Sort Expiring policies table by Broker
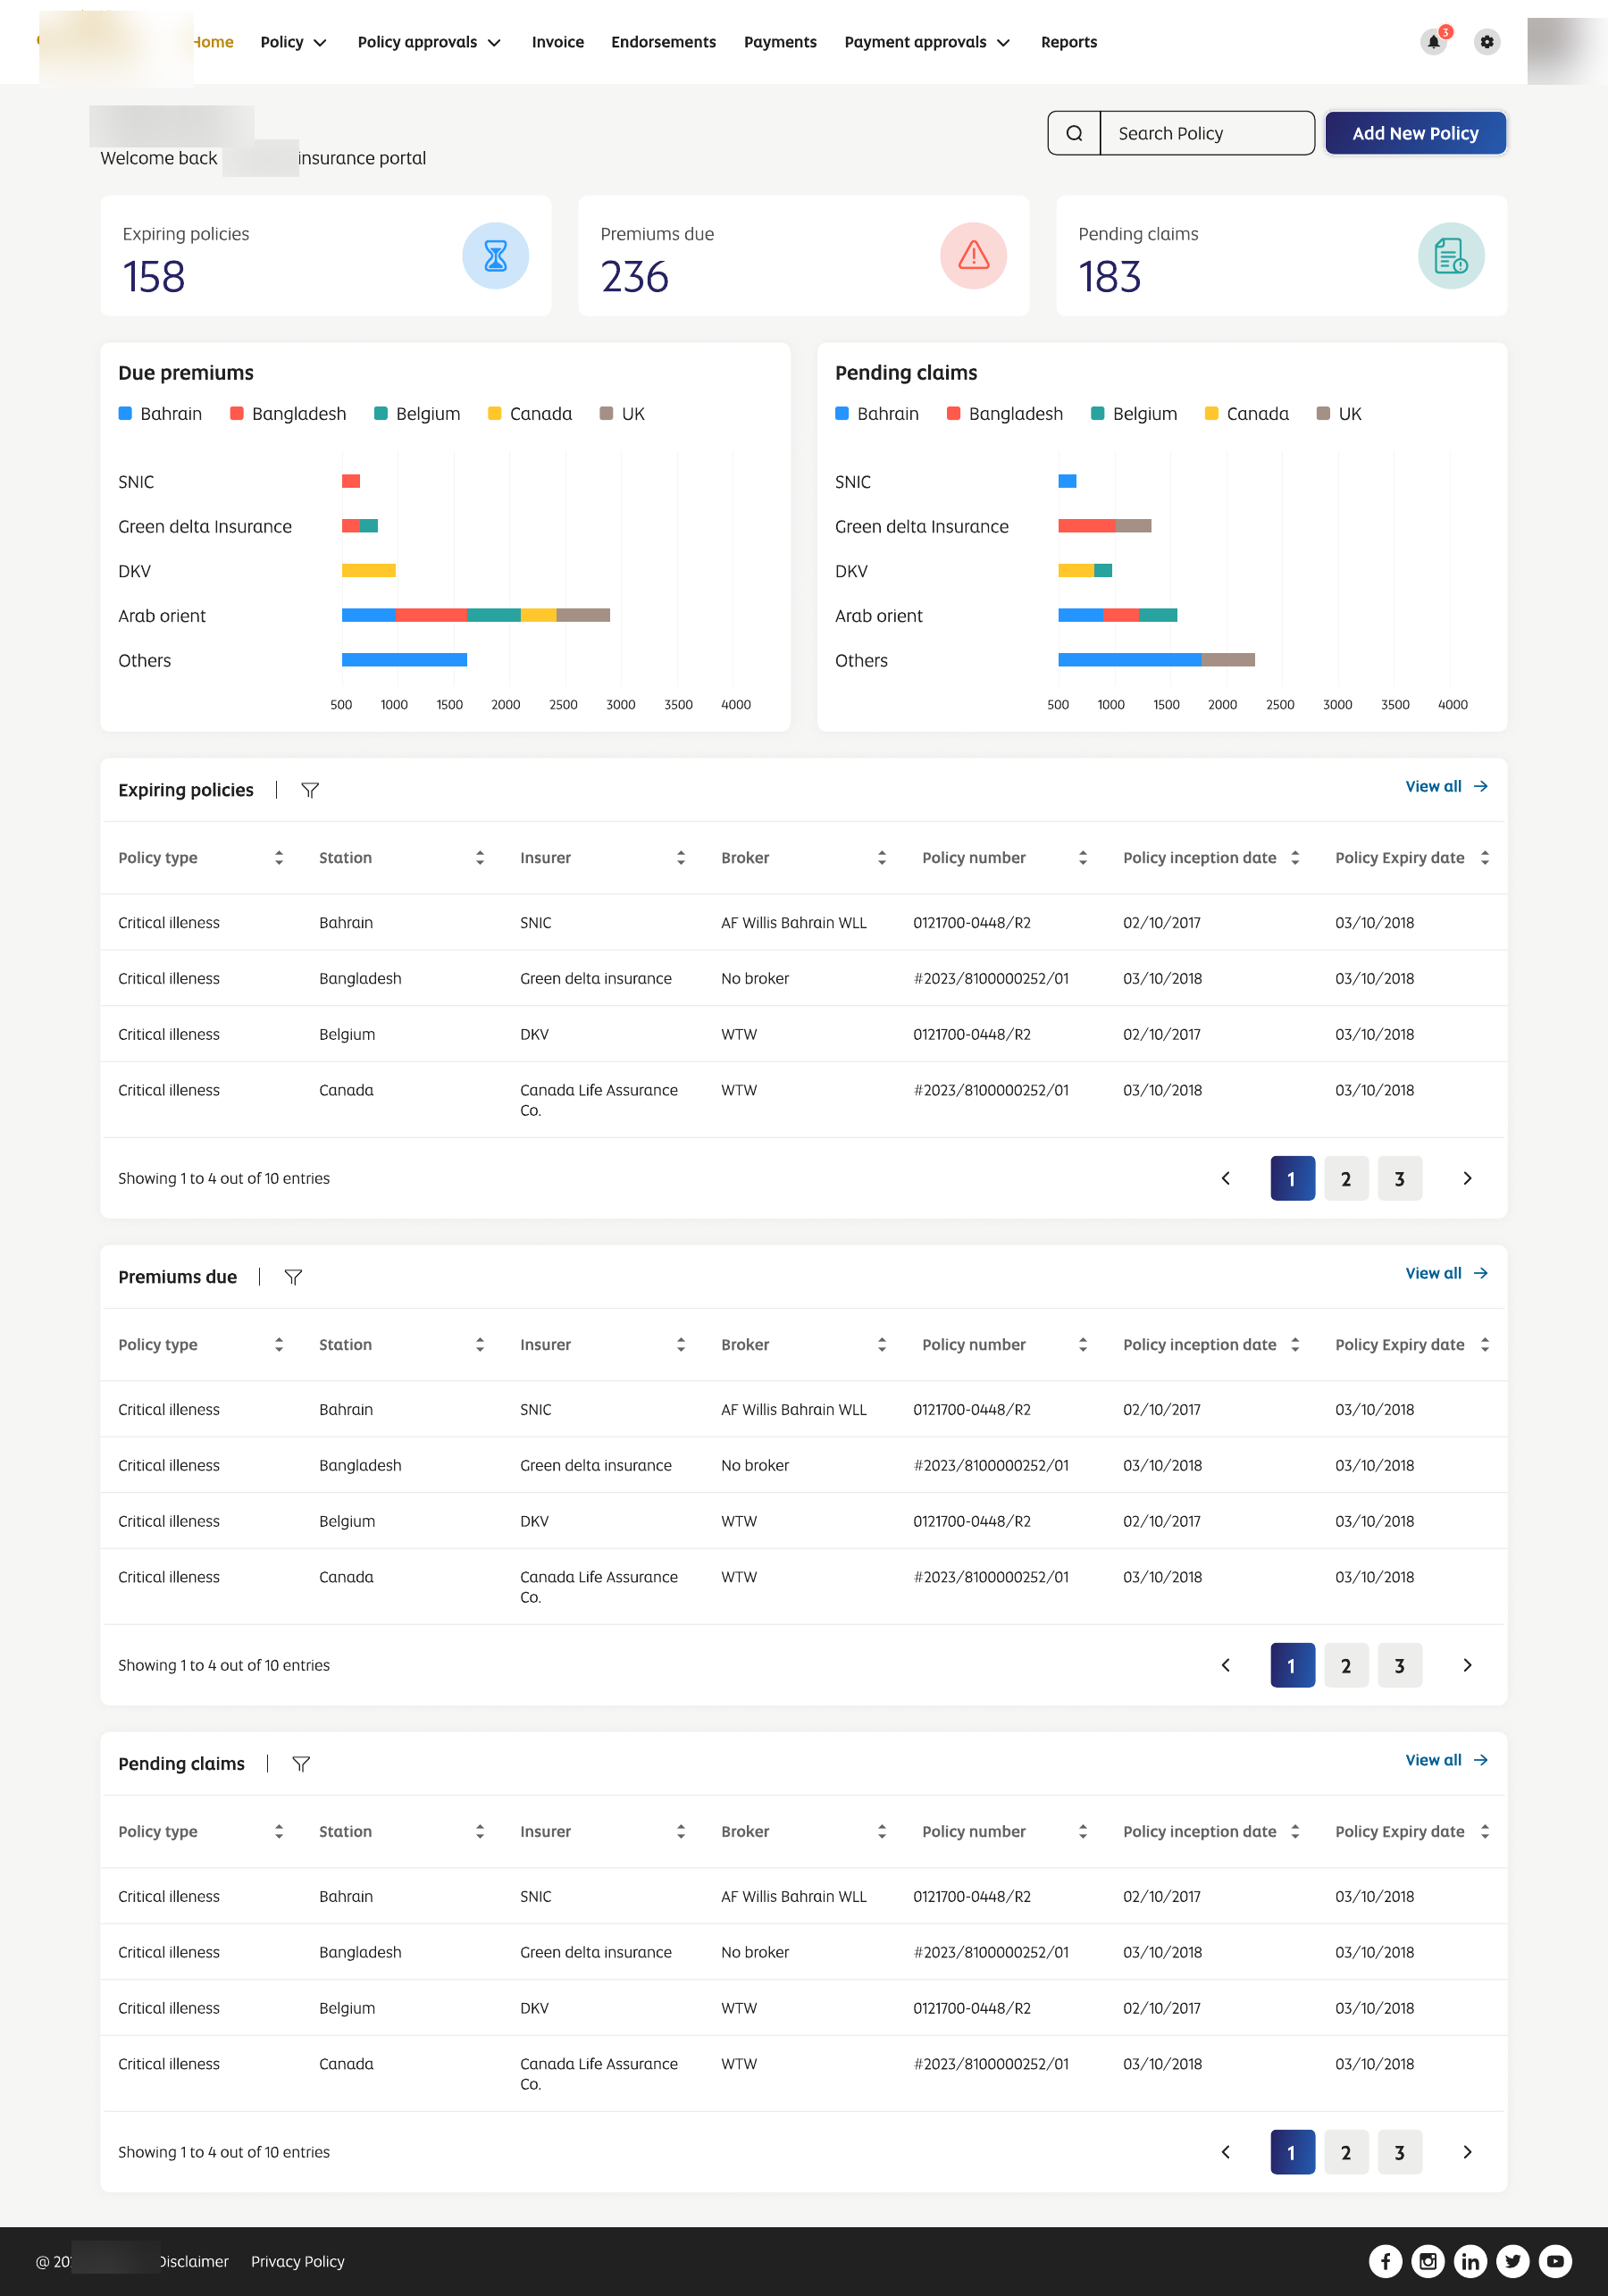The width and height of the screenshot is (1608, 2296). 882,858
